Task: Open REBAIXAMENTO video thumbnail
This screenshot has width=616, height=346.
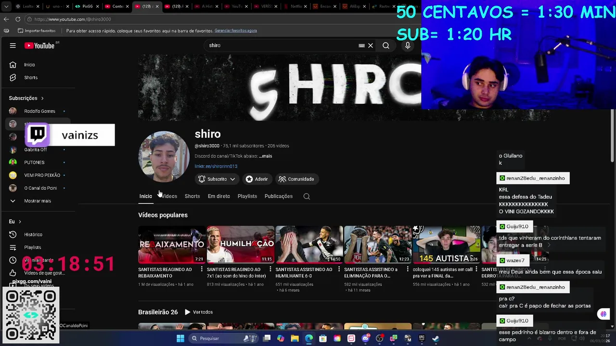Action: [x=172, y=245]
